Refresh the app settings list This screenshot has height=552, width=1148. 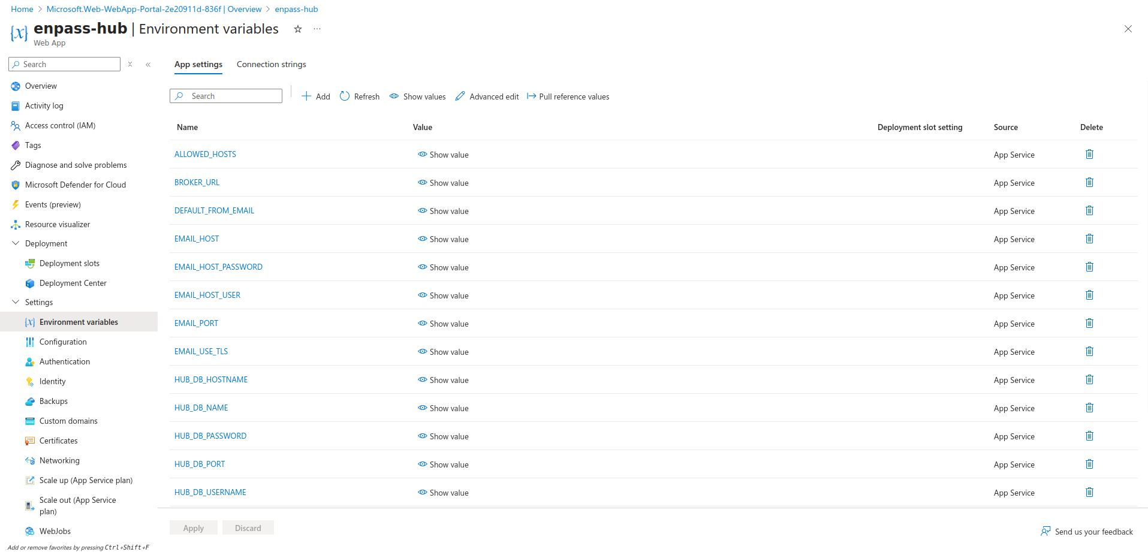pos(360,96)
